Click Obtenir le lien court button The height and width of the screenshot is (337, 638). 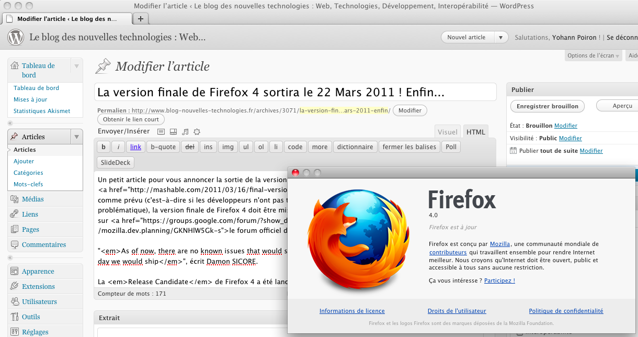[x=131, y=119]
